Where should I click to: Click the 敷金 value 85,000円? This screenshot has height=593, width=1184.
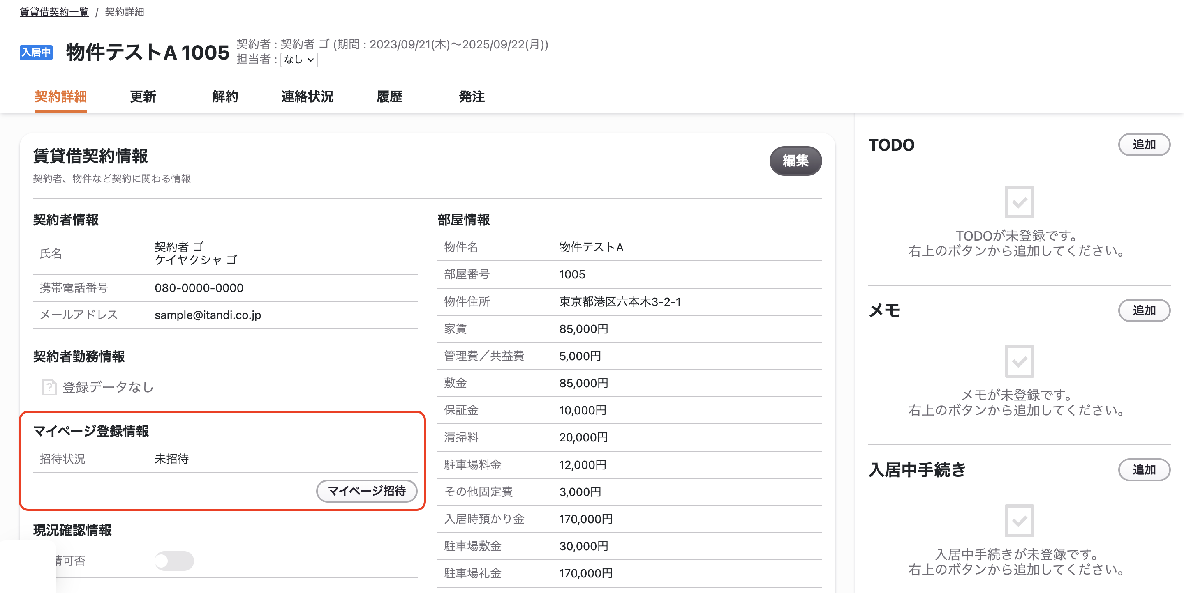pyautogui.click(x=583, y=383)
